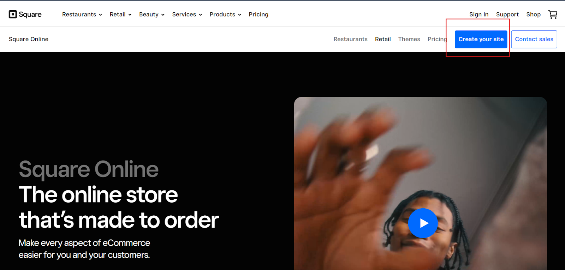Click the Square logo icon
This screenshot has height=270, width=565.
(x=13, y=14)
